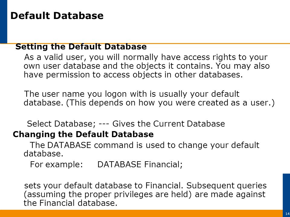Click the words 'the Financial database.'
Screen dimensions: 290x217
[70, 203]
